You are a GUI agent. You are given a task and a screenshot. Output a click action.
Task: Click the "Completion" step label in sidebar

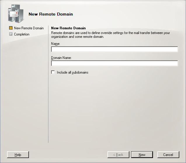point(22,34)
